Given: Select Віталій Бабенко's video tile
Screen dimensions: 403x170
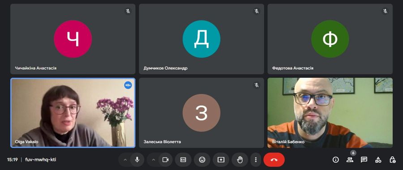Looking at the screenshot, I should (x=330, y=113).
